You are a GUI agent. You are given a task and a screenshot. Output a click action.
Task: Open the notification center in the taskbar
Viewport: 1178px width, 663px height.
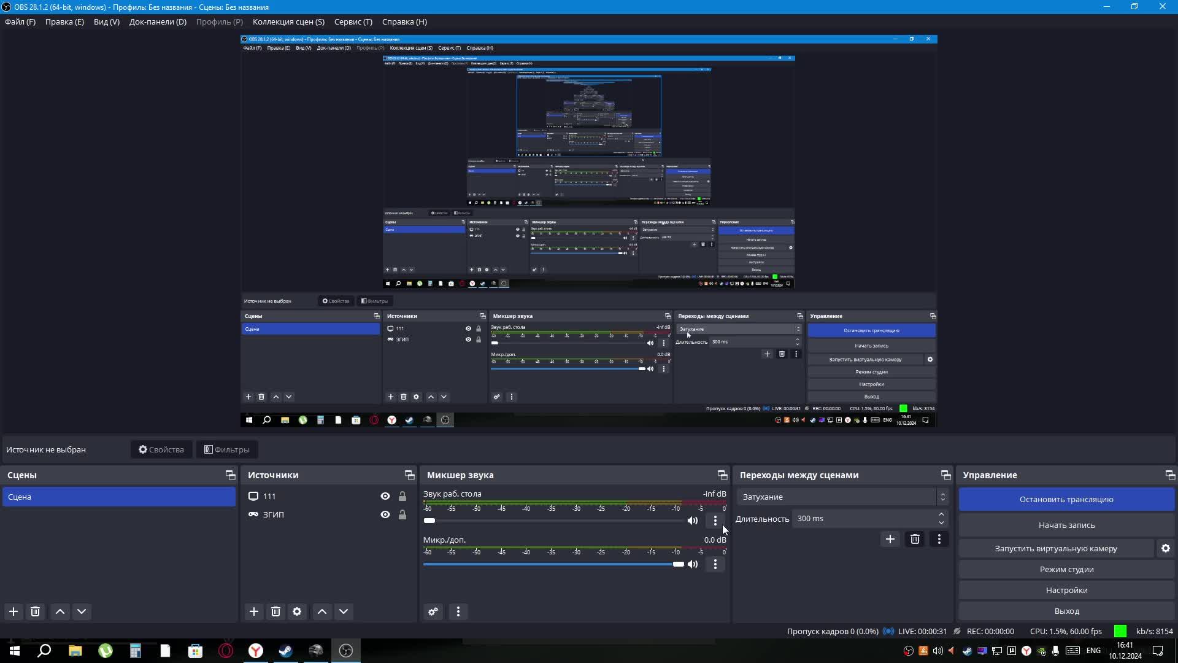[x=1158, y=651]
